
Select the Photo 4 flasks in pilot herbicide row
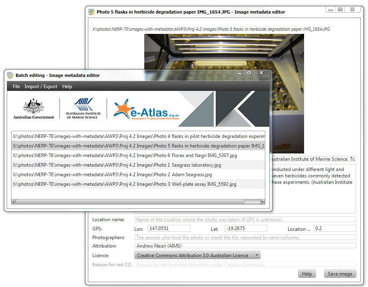coord(138,136)
